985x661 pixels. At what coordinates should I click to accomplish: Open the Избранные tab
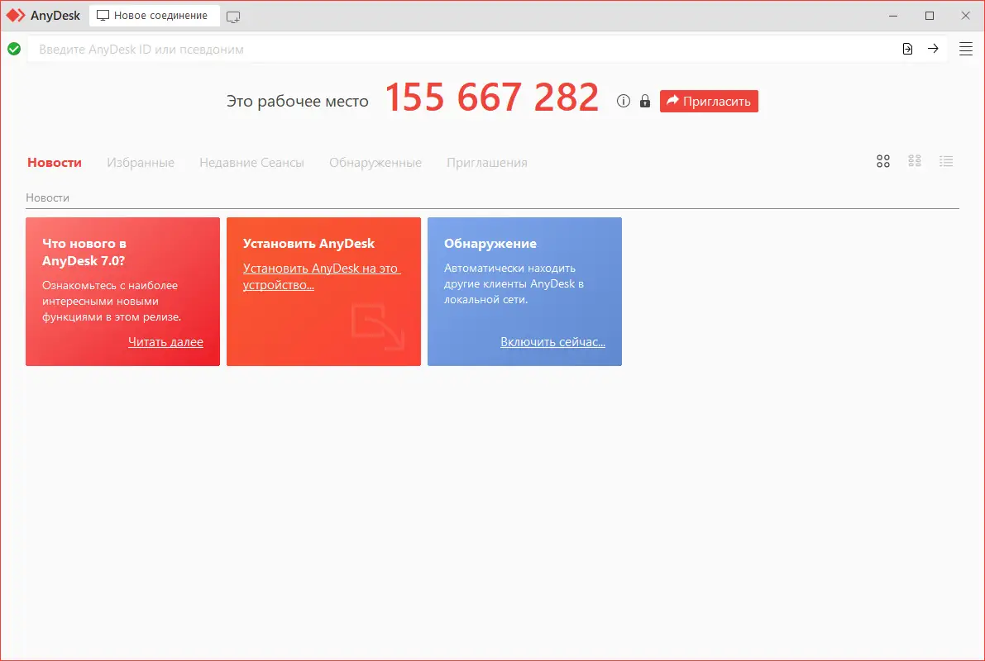(141, 163)
